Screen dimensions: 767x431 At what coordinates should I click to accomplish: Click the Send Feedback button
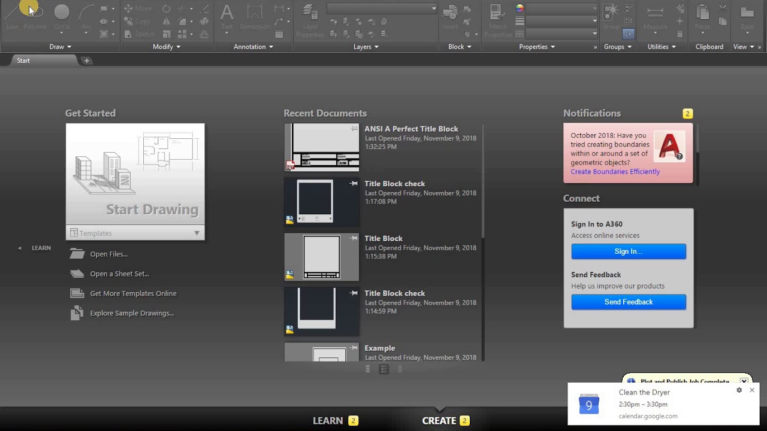(629, 302)
